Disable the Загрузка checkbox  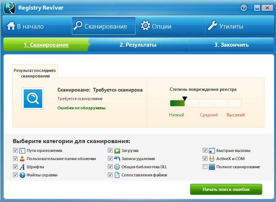coord(110,150)
